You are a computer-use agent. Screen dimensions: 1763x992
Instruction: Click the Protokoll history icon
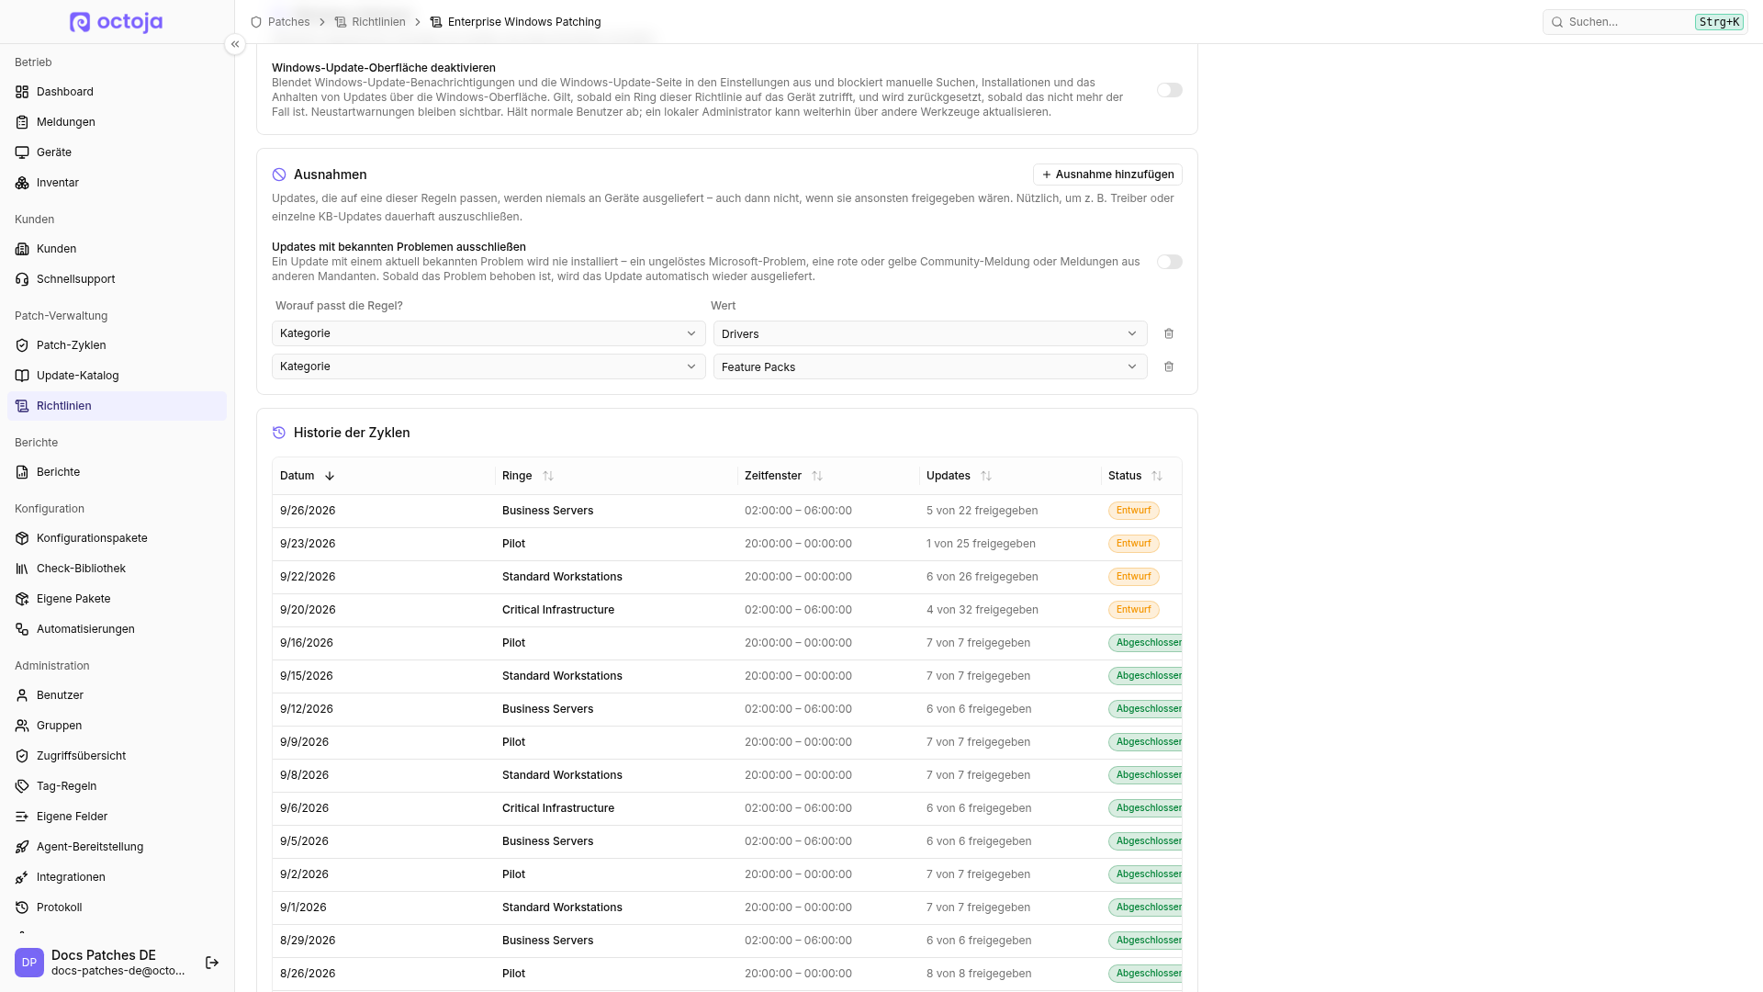22,907
